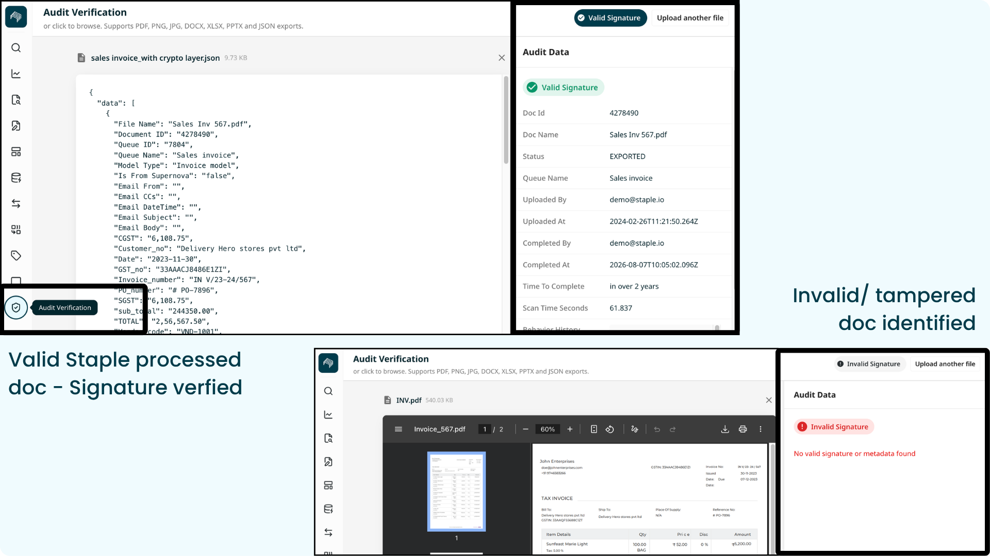Viewport: 990px width, 556px height.
Task: Click Doc Name value 'Sales Inv 567.pdf'
Action: [638, 135]
